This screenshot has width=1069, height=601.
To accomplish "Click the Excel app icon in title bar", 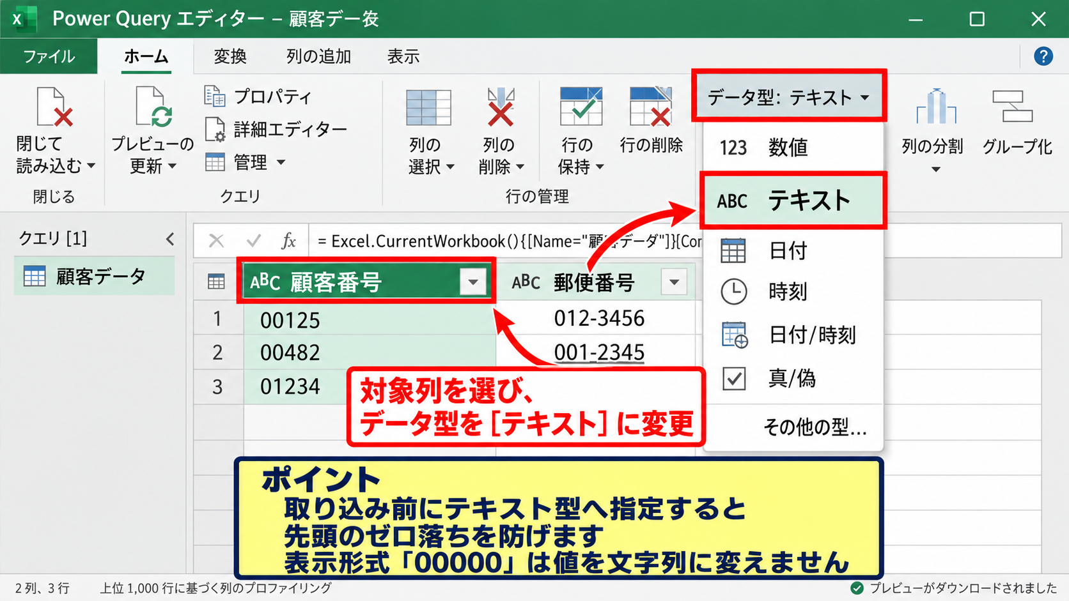I will coord(24,19).
